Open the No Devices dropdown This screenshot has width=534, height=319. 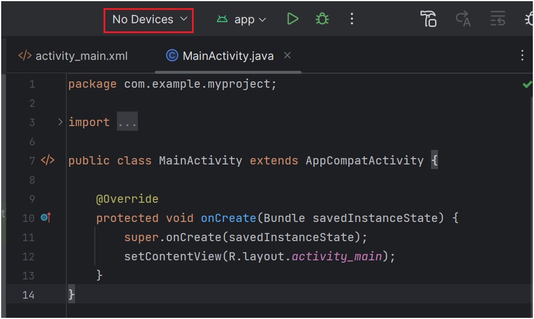click(x=149, y=20)
